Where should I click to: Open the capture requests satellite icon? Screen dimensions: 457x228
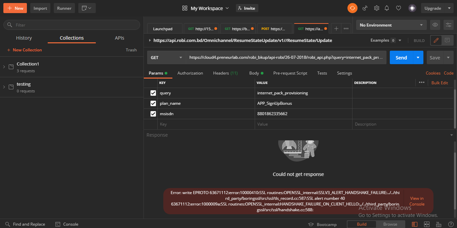pos(365,8)
